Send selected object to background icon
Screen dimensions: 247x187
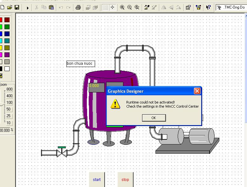(x=95, y=7)
